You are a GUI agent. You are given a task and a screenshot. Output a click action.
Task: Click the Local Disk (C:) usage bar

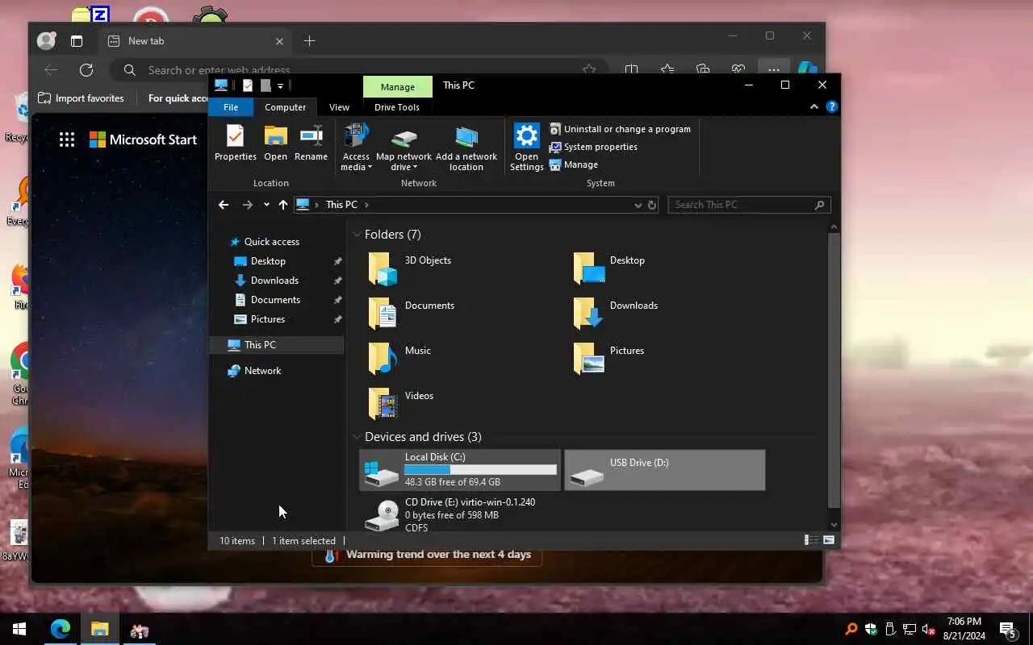coord(480,469)
